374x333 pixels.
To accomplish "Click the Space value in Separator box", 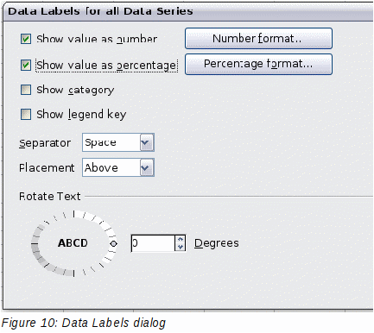I will point(100,142).
